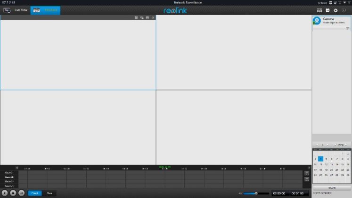The width and height of the screenshot is (352, 198).
Task: Pick date 30 in the calendar
Action: pyautogui.click(x=348, y=175)
